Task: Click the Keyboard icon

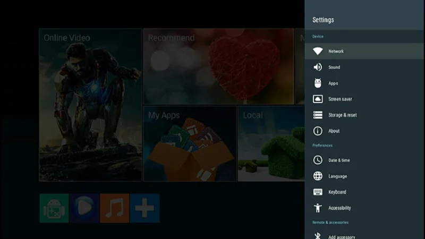Action: tap(318, 192)
